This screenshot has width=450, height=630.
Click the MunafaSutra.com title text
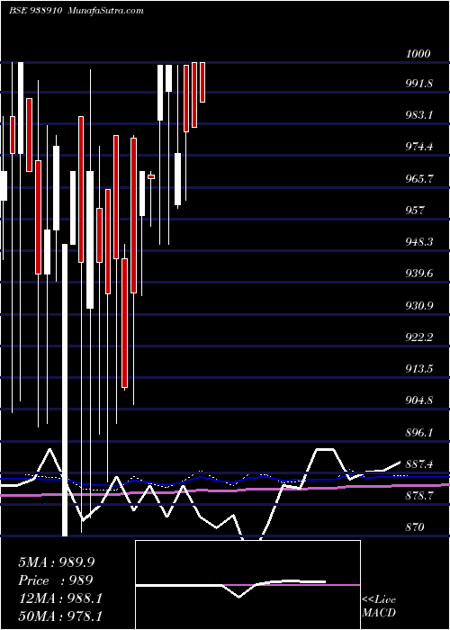click(106, 11)
